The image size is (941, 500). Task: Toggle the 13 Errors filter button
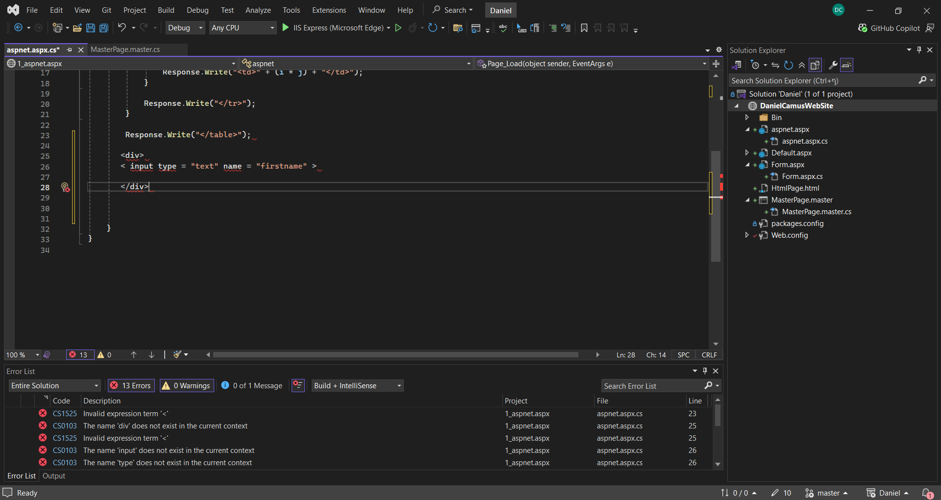[130, 385]
